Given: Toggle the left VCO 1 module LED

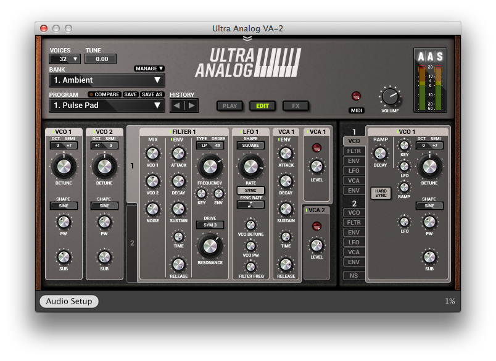Looking at the screenshot, I should click(x=53, y=131).
